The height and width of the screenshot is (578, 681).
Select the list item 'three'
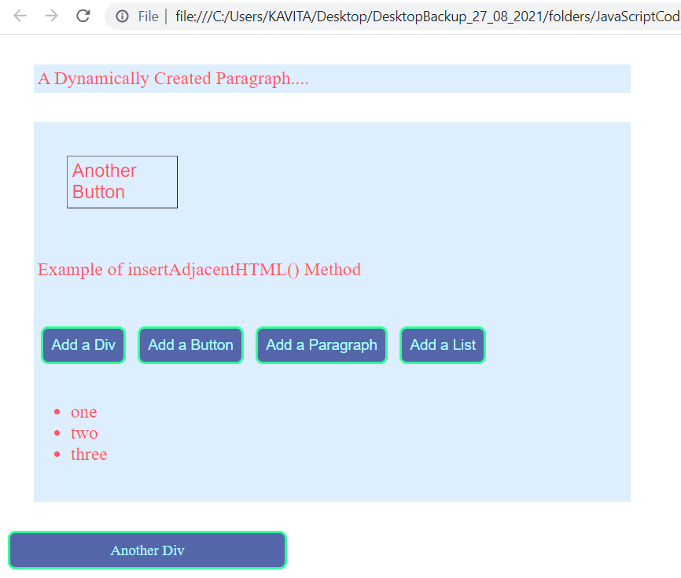(89, 455)
